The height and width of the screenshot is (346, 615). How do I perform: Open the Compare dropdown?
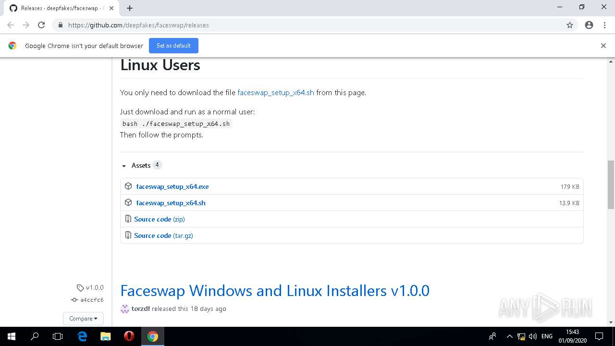[83, 319]
